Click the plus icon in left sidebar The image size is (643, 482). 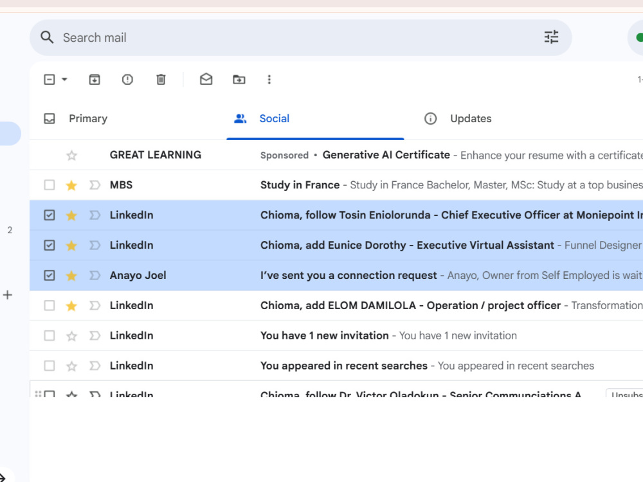pos(7,295)
